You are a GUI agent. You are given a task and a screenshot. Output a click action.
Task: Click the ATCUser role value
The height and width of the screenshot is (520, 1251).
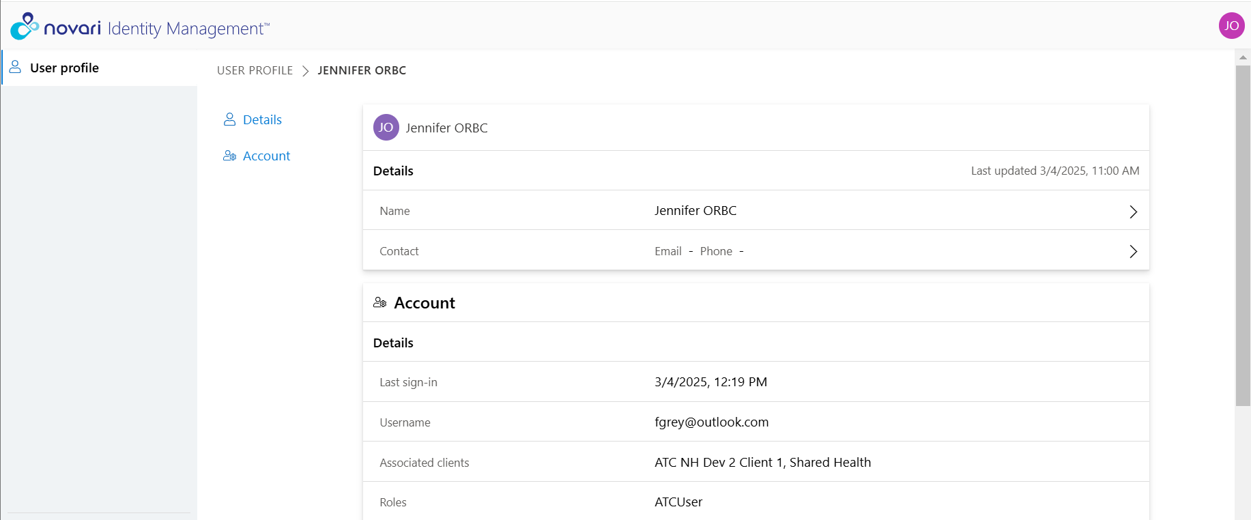(678, 502)
